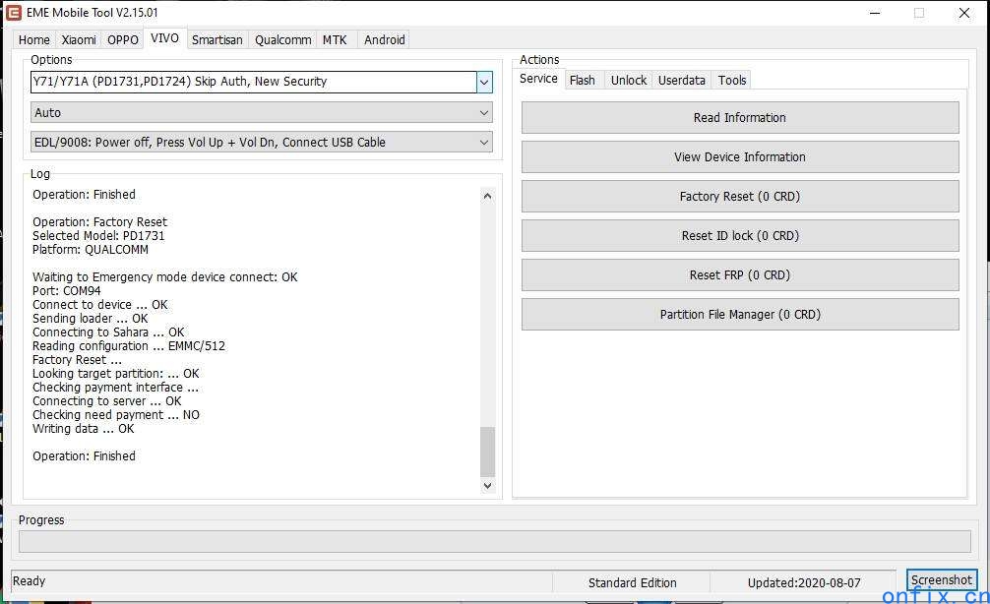
Task: Open the MTK tab
Action: 335,39
